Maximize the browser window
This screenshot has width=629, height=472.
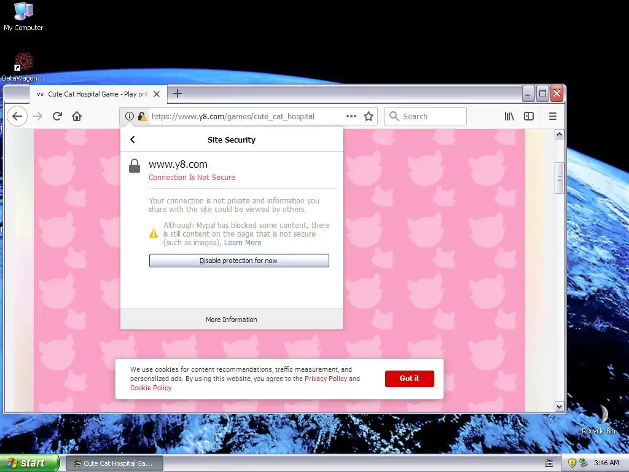tap(542, 93)
